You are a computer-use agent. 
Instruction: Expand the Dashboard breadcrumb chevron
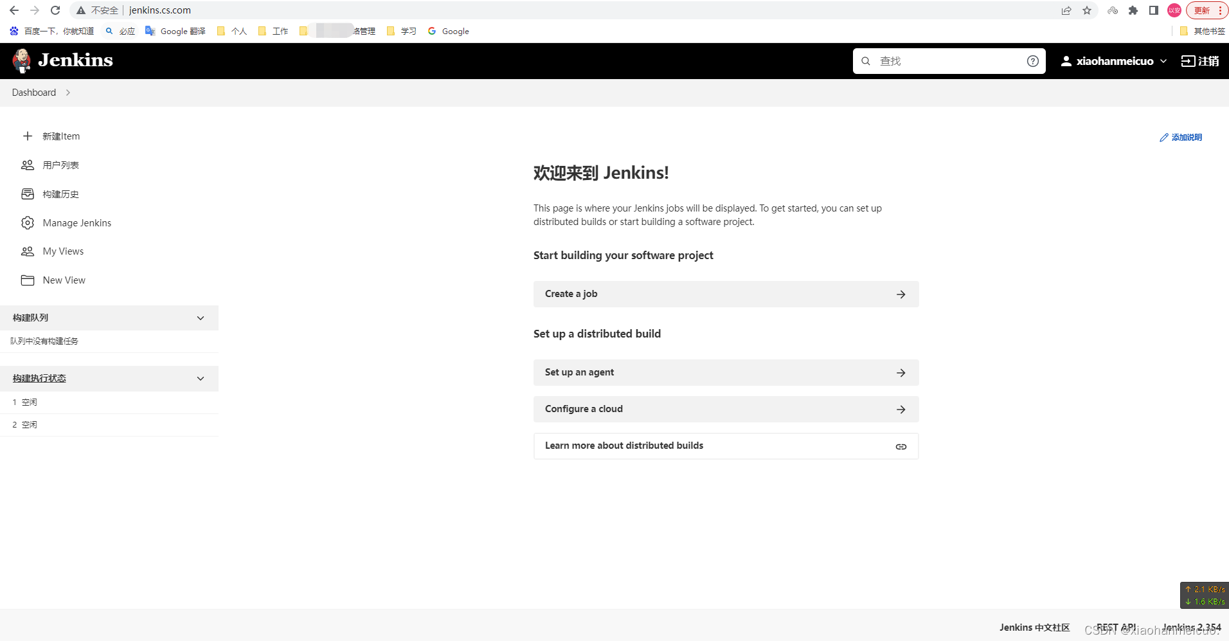pos(68,93)
